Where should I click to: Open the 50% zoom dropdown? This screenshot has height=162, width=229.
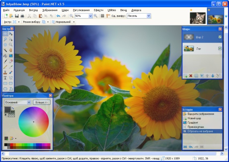tap(90, 16)
